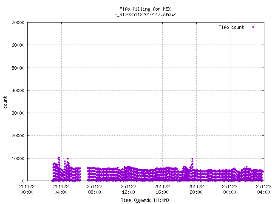The image size is (272, 204).
Task: Click the 'Time (yymmdd HH:MM)' x-axis label
Action: pos(145,200)
